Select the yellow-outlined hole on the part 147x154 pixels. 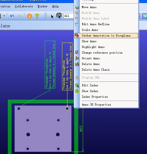click(x=67, y=109)
